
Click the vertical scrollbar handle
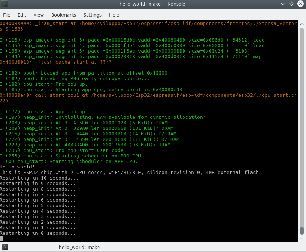(302, 231)
